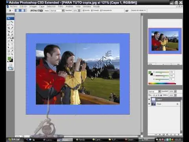Select the Lasso tool

tap(9, 25)
